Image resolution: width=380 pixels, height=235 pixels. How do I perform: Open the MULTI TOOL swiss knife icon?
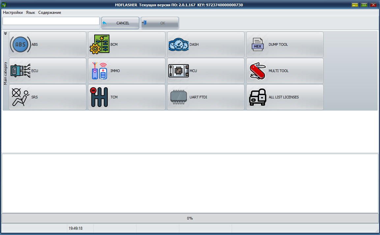click(258, 71)
